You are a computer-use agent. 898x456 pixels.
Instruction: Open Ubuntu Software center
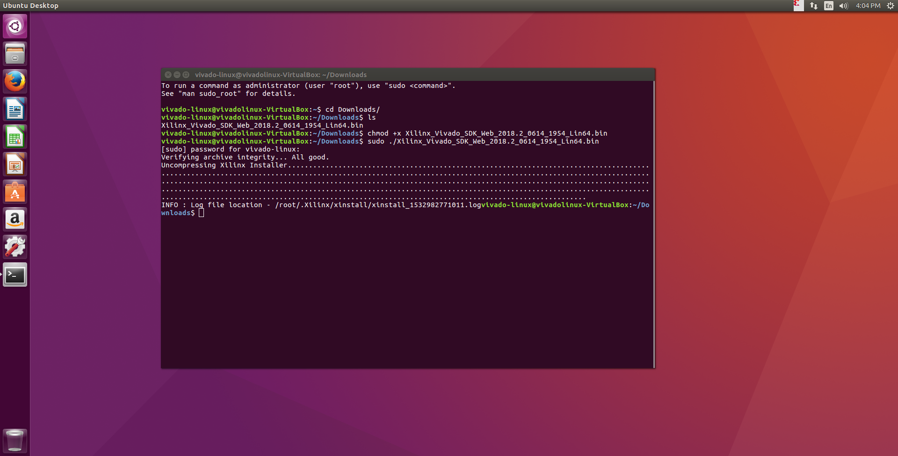click(x=15, y=192)
